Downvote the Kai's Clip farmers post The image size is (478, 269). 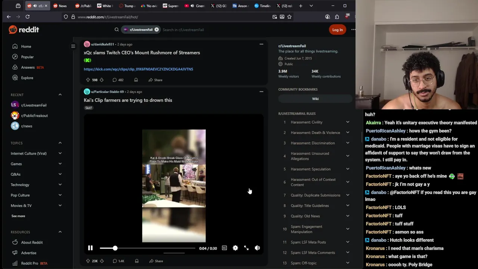(102, 261)
